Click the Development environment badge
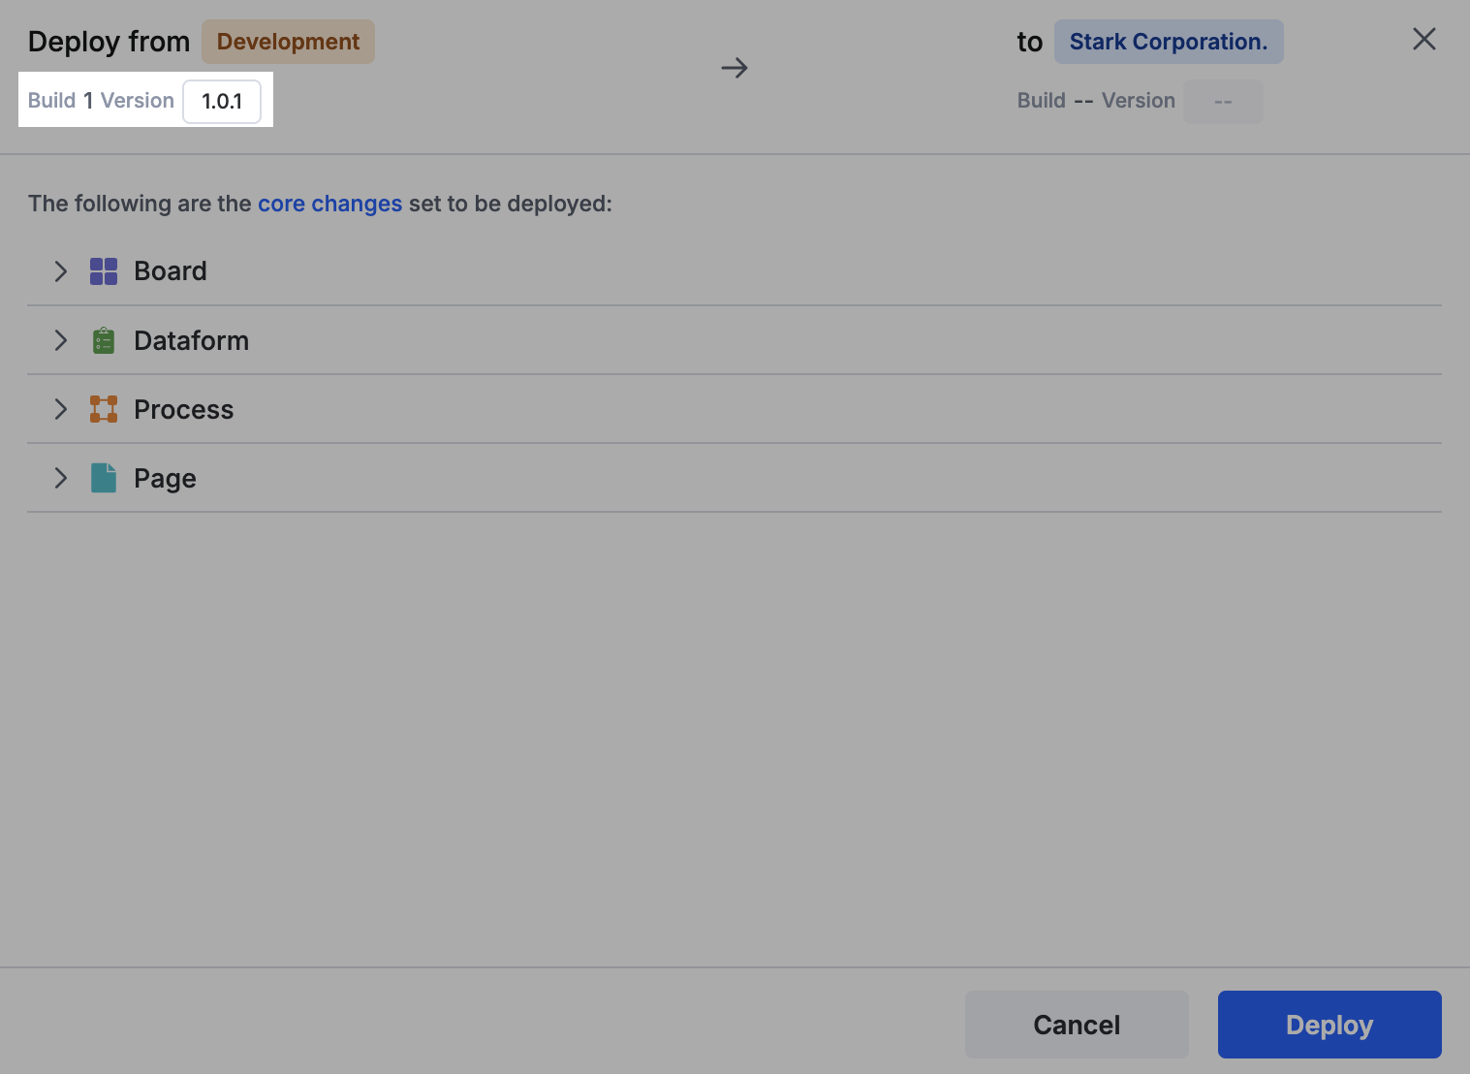The height and width of the screenshot is (1074, 1470). 288,42
